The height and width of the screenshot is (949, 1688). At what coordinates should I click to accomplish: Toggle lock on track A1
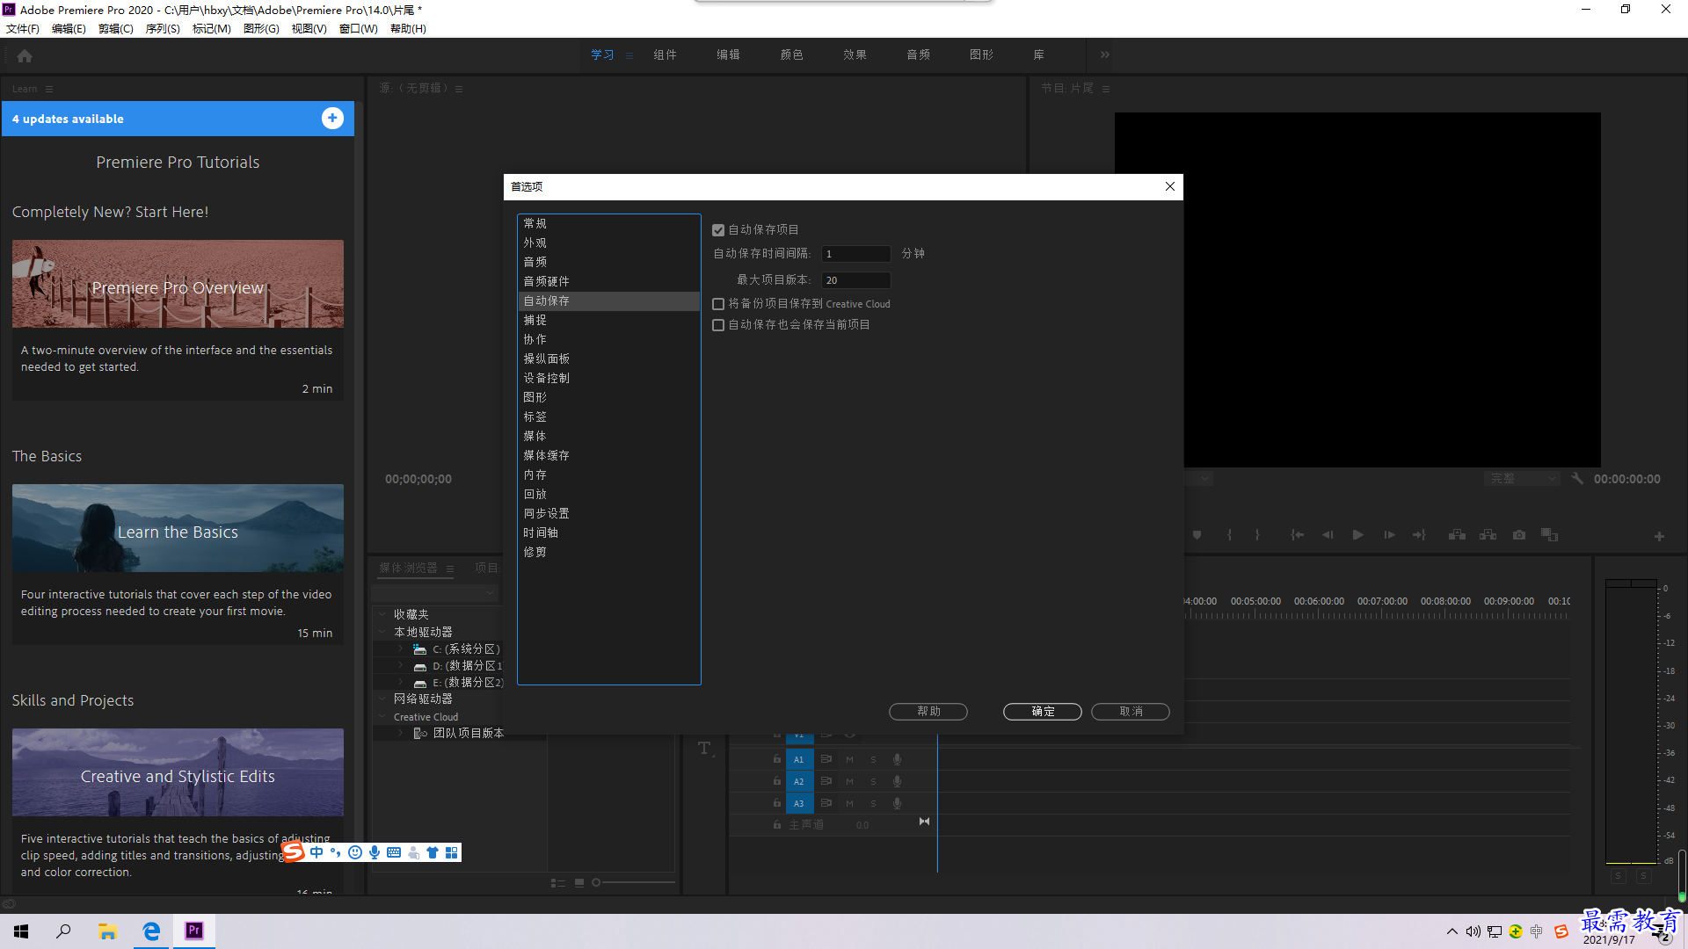(777, 758)
